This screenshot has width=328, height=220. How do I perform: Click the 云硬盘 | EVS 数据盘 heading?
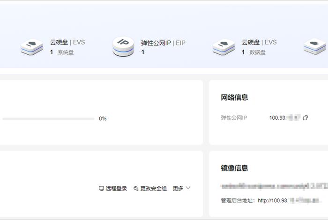tap(259, 43)
